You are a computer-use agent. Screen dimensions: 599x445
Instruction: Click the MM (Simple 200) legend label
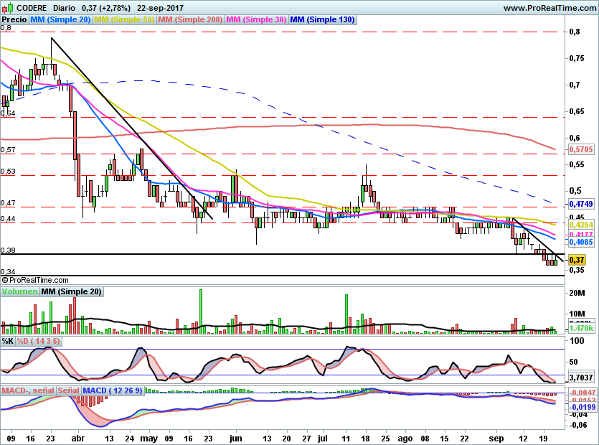190,20
